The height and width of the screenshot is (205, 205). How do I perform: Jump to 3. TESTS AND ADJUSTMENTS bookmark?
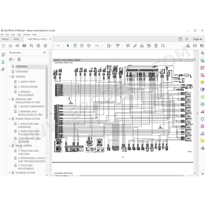tap(26, 167)
